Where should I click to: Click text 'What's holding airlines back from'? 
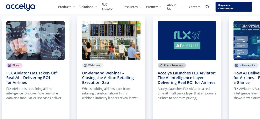(x=106, y=89)
